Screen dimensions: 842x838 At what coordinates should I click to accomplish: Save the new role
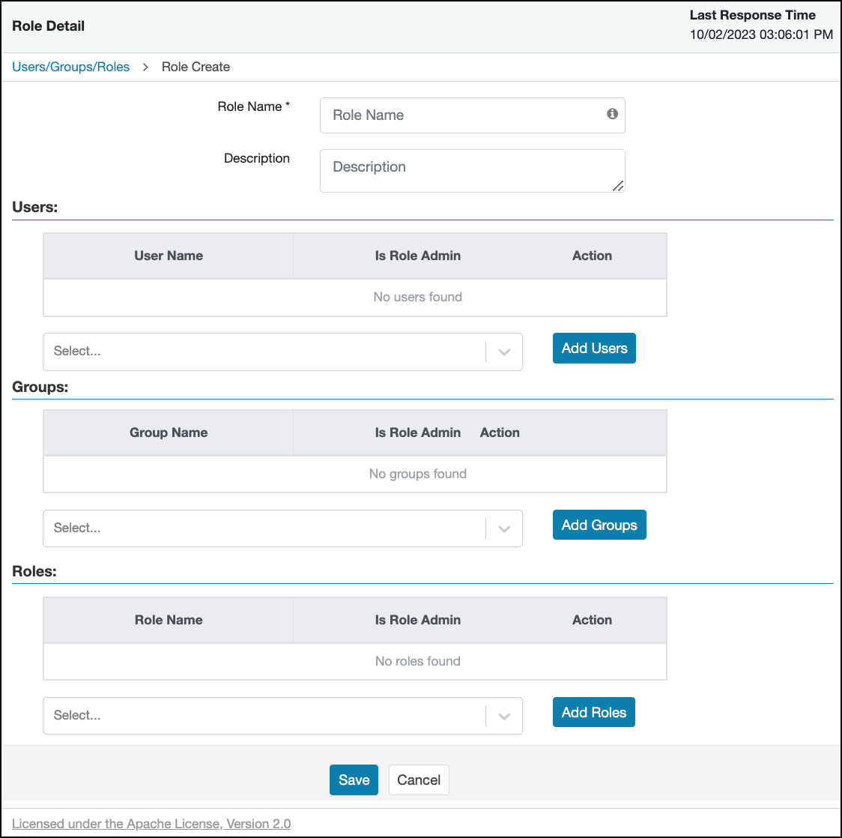[x=354, y=780]
